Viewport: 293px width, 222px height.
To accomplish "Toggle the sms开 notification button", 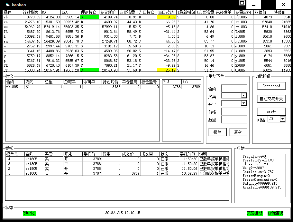I will [x=271, y=111].
